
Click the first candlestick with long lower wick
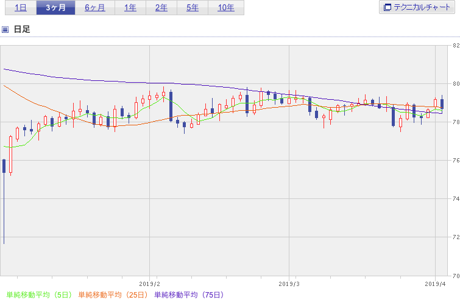click(x=4, y=201)
